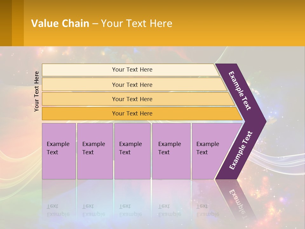Viewport: 305px width, 229px height.
Task: Select the topmost cream "Your Text Here" bar
Action: tap(132, 70)
